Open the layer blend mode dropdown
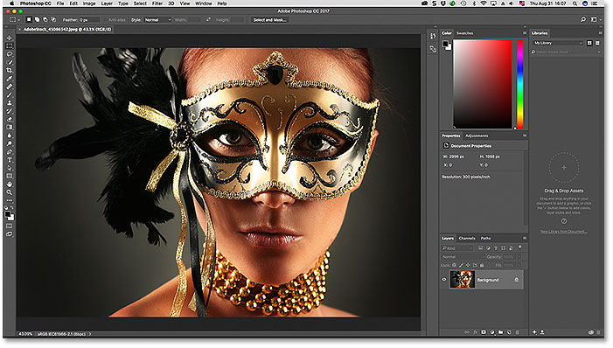Screen dimensions: 613x348 (463, 257)
